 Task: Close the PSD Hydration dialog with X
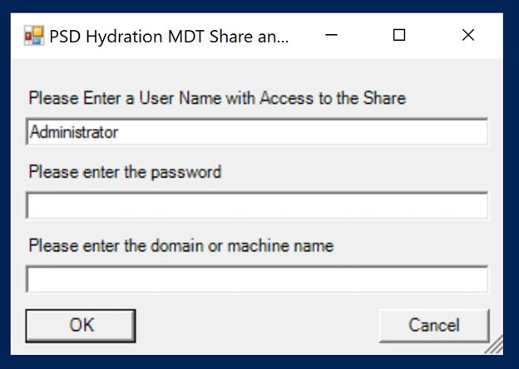point(468,35)
